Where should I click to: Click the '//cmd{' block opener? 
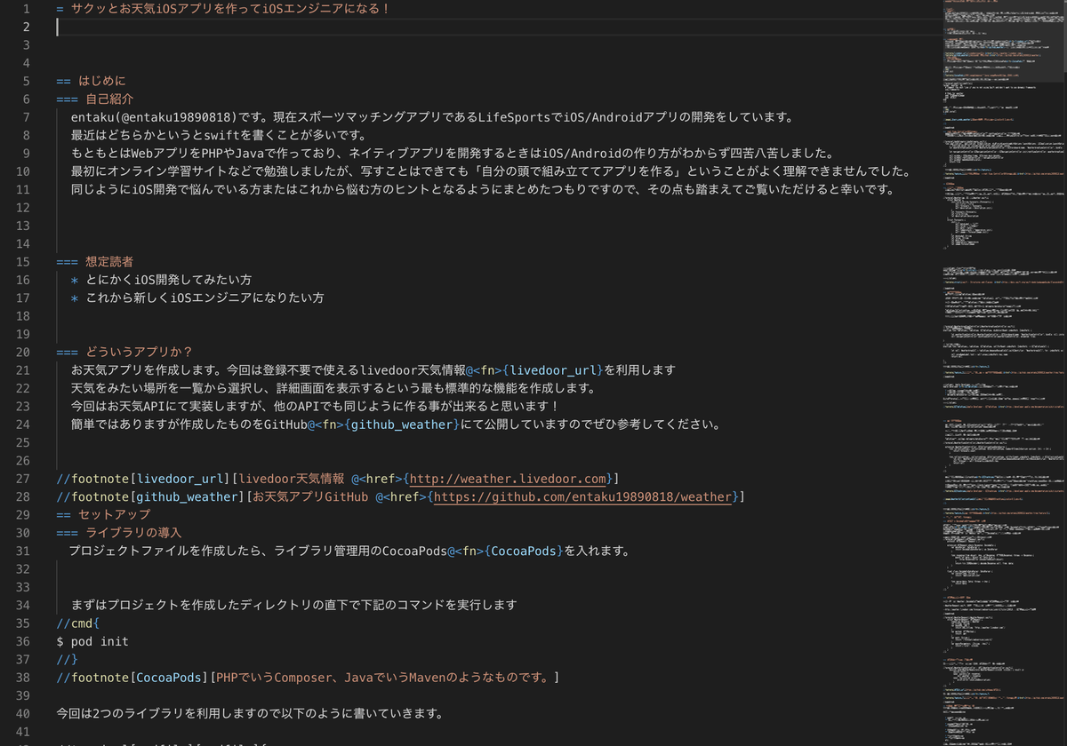(78, 623)
